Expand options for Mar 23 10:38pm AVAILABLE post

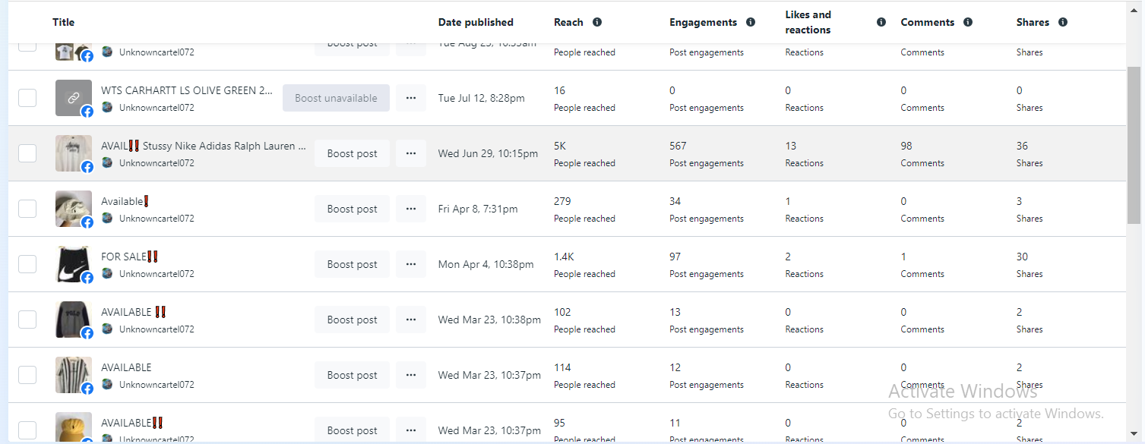click(411, 320)
